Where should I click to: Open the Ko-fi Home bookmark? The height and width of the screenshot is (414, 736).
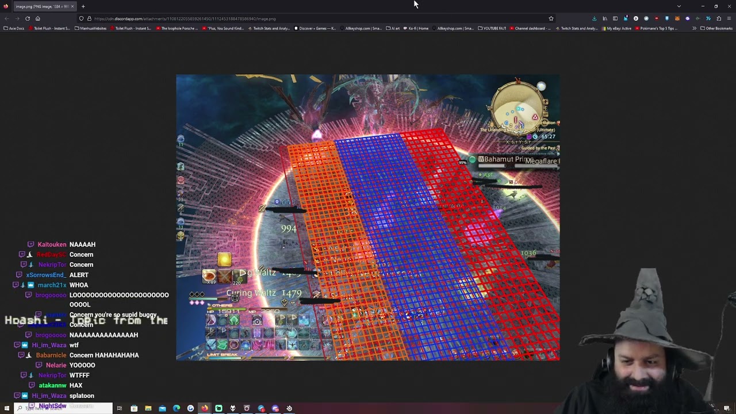pos(415,28)
